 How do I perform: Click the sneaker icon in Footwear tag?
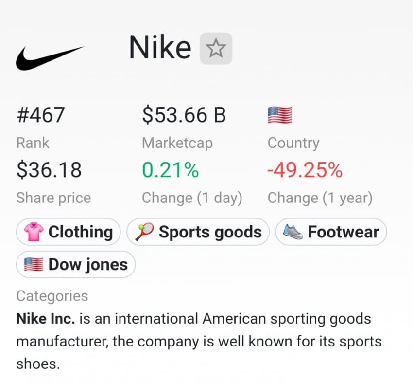tap(293, 232)
